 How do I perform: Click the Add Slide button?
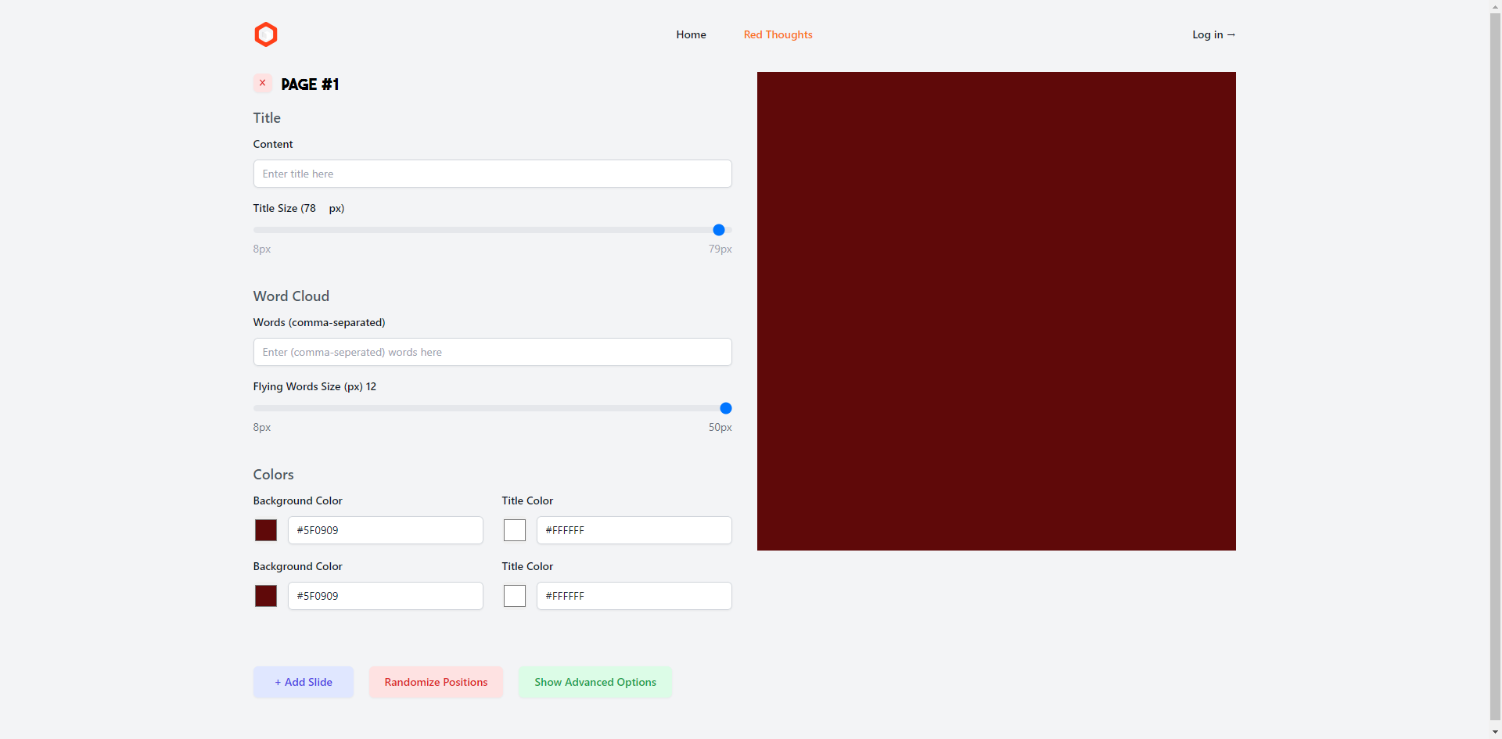tap(303, 681)
